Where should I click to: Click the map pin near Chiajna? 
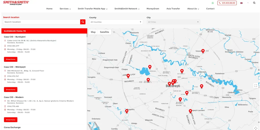[128, 76]
